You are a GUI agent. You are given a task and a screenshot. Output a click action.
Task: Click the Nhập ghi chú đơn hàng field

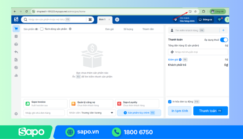point(44,113)
